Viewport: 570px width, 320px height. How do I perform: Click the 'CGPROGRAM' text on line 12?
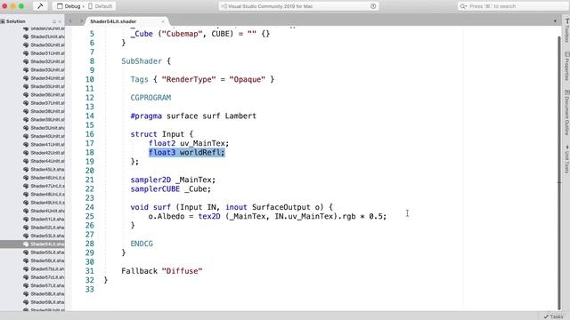pos(151,98)
